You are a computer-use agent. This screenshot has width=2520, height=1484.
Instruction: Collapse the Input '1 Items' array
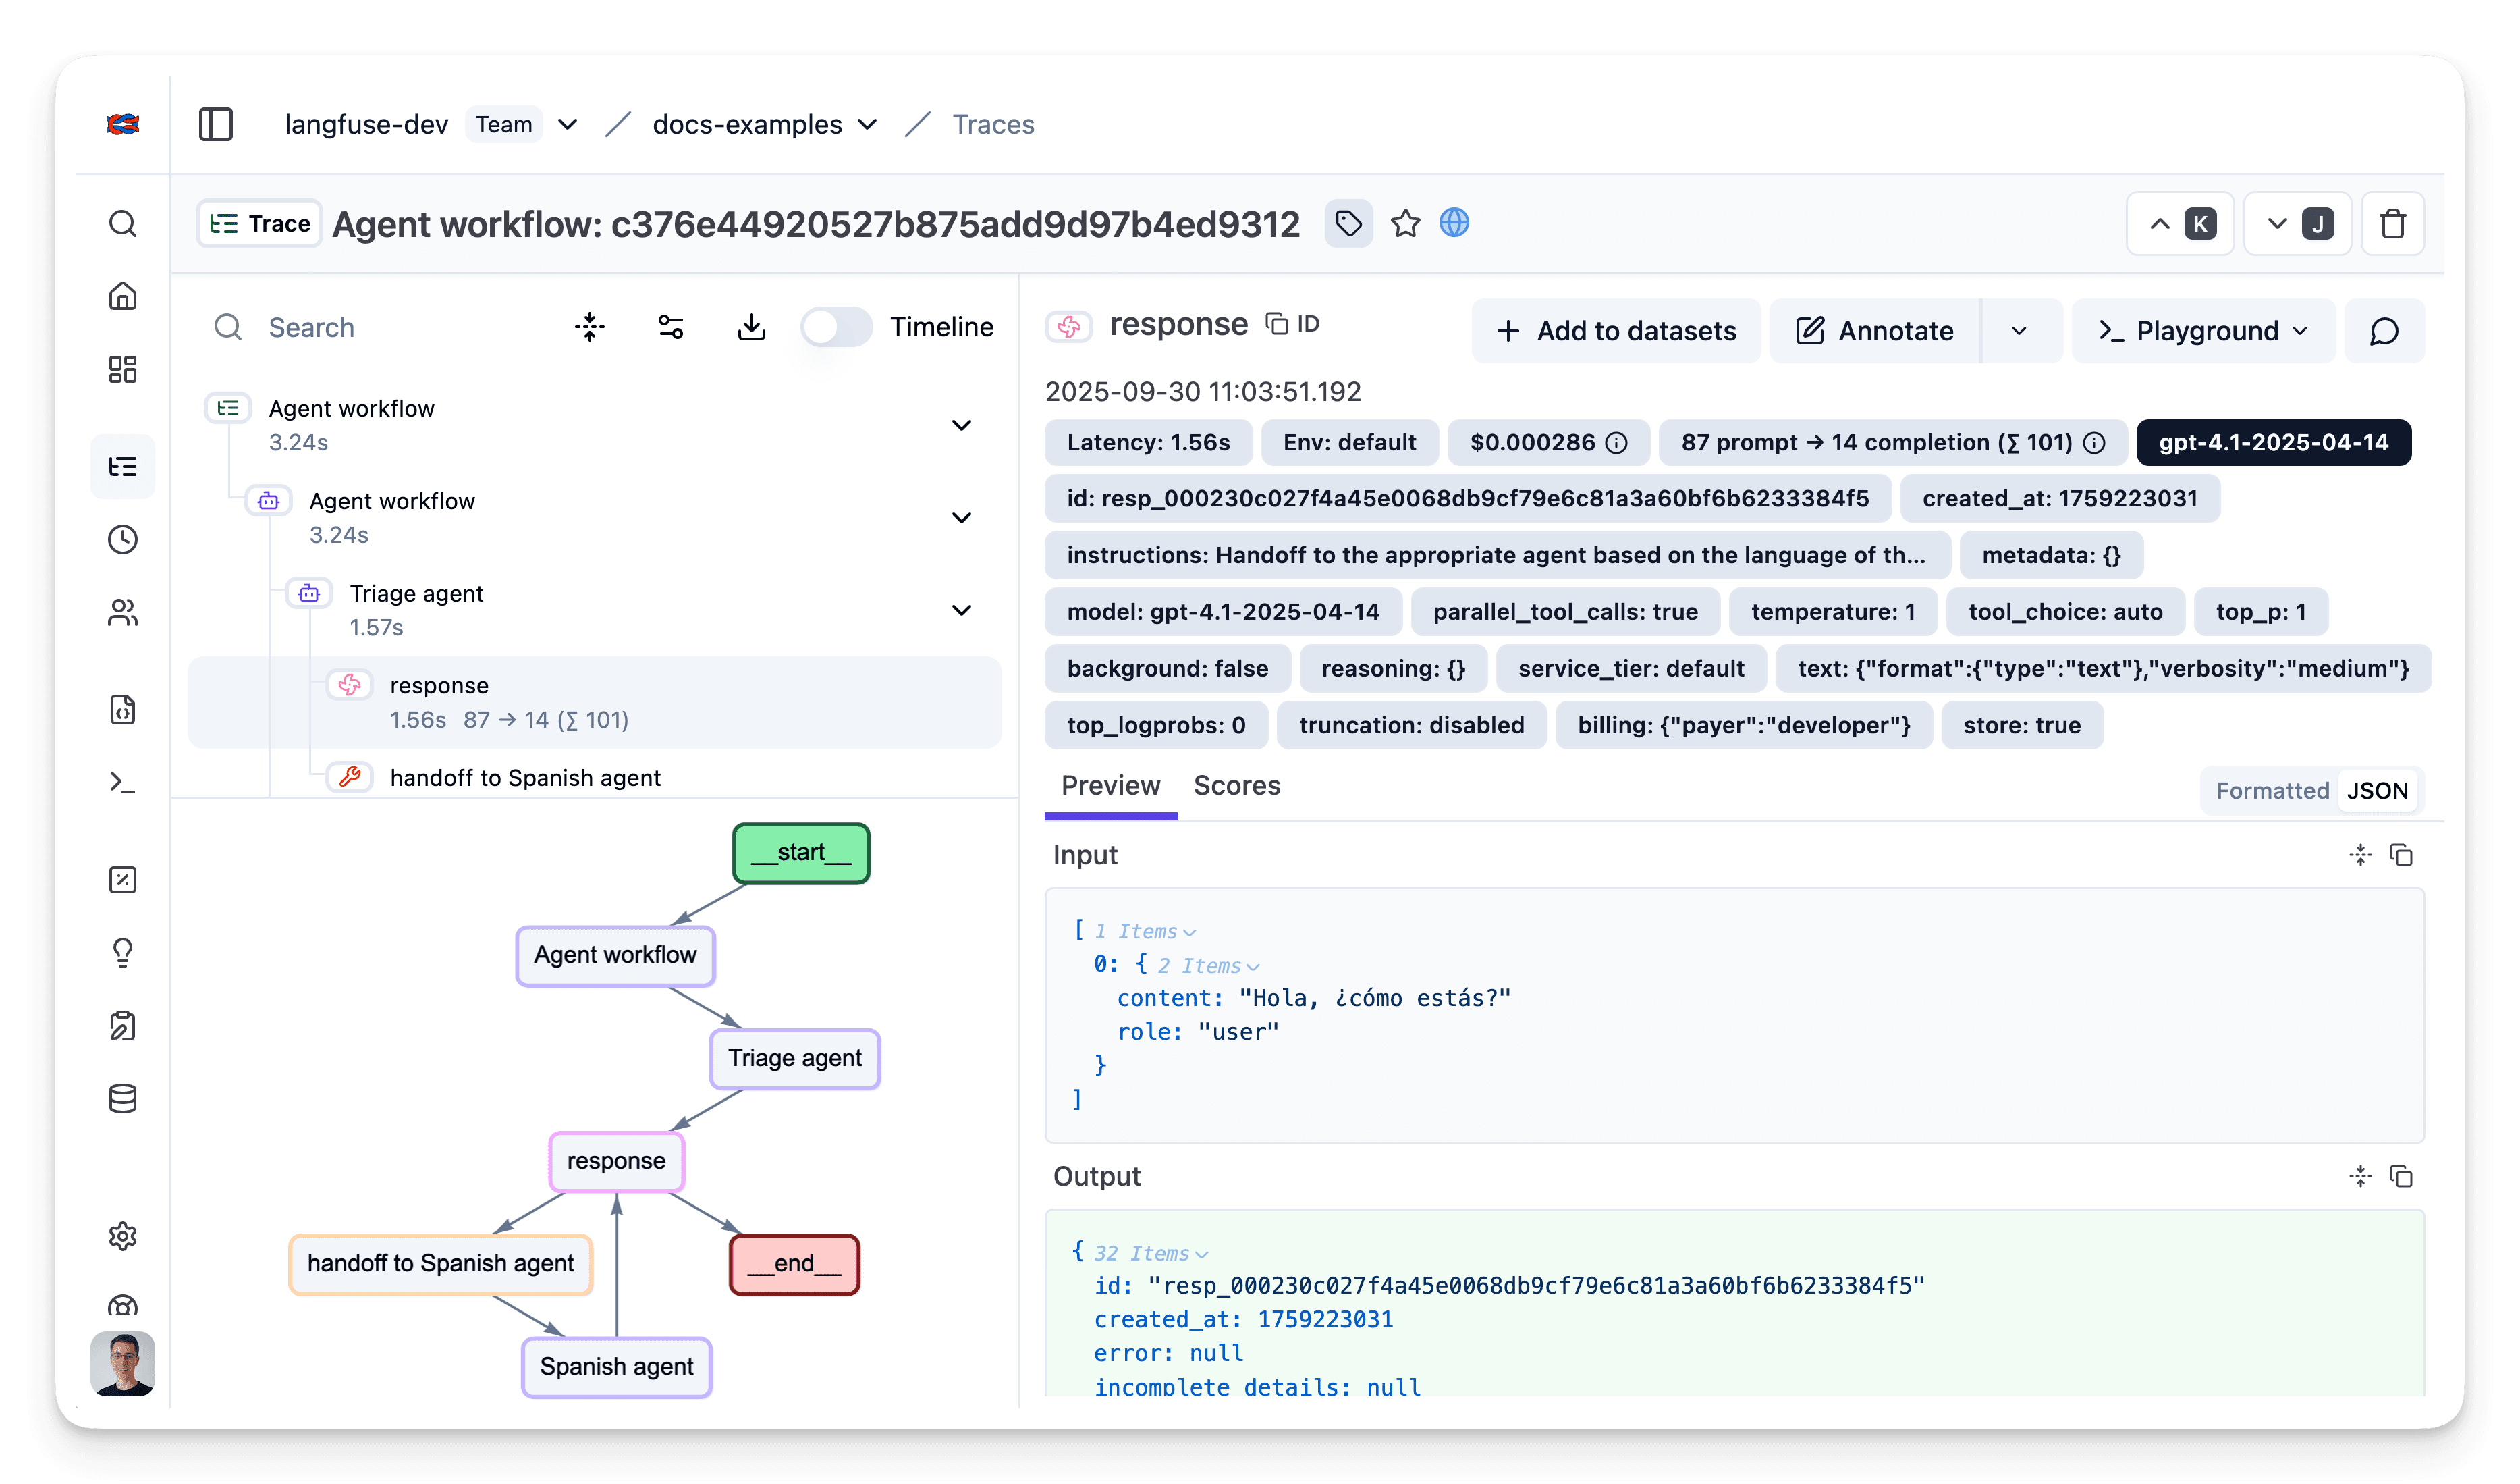click(1145, 930)
